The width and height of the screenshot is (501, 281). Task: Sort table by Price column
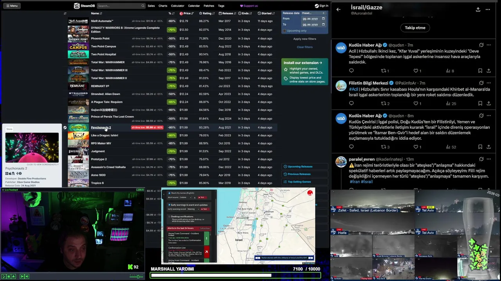[x=187, y=13]
